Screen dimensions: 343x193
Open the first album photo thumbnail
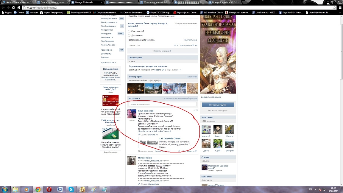pyautogui.click(x=136, y=88)
